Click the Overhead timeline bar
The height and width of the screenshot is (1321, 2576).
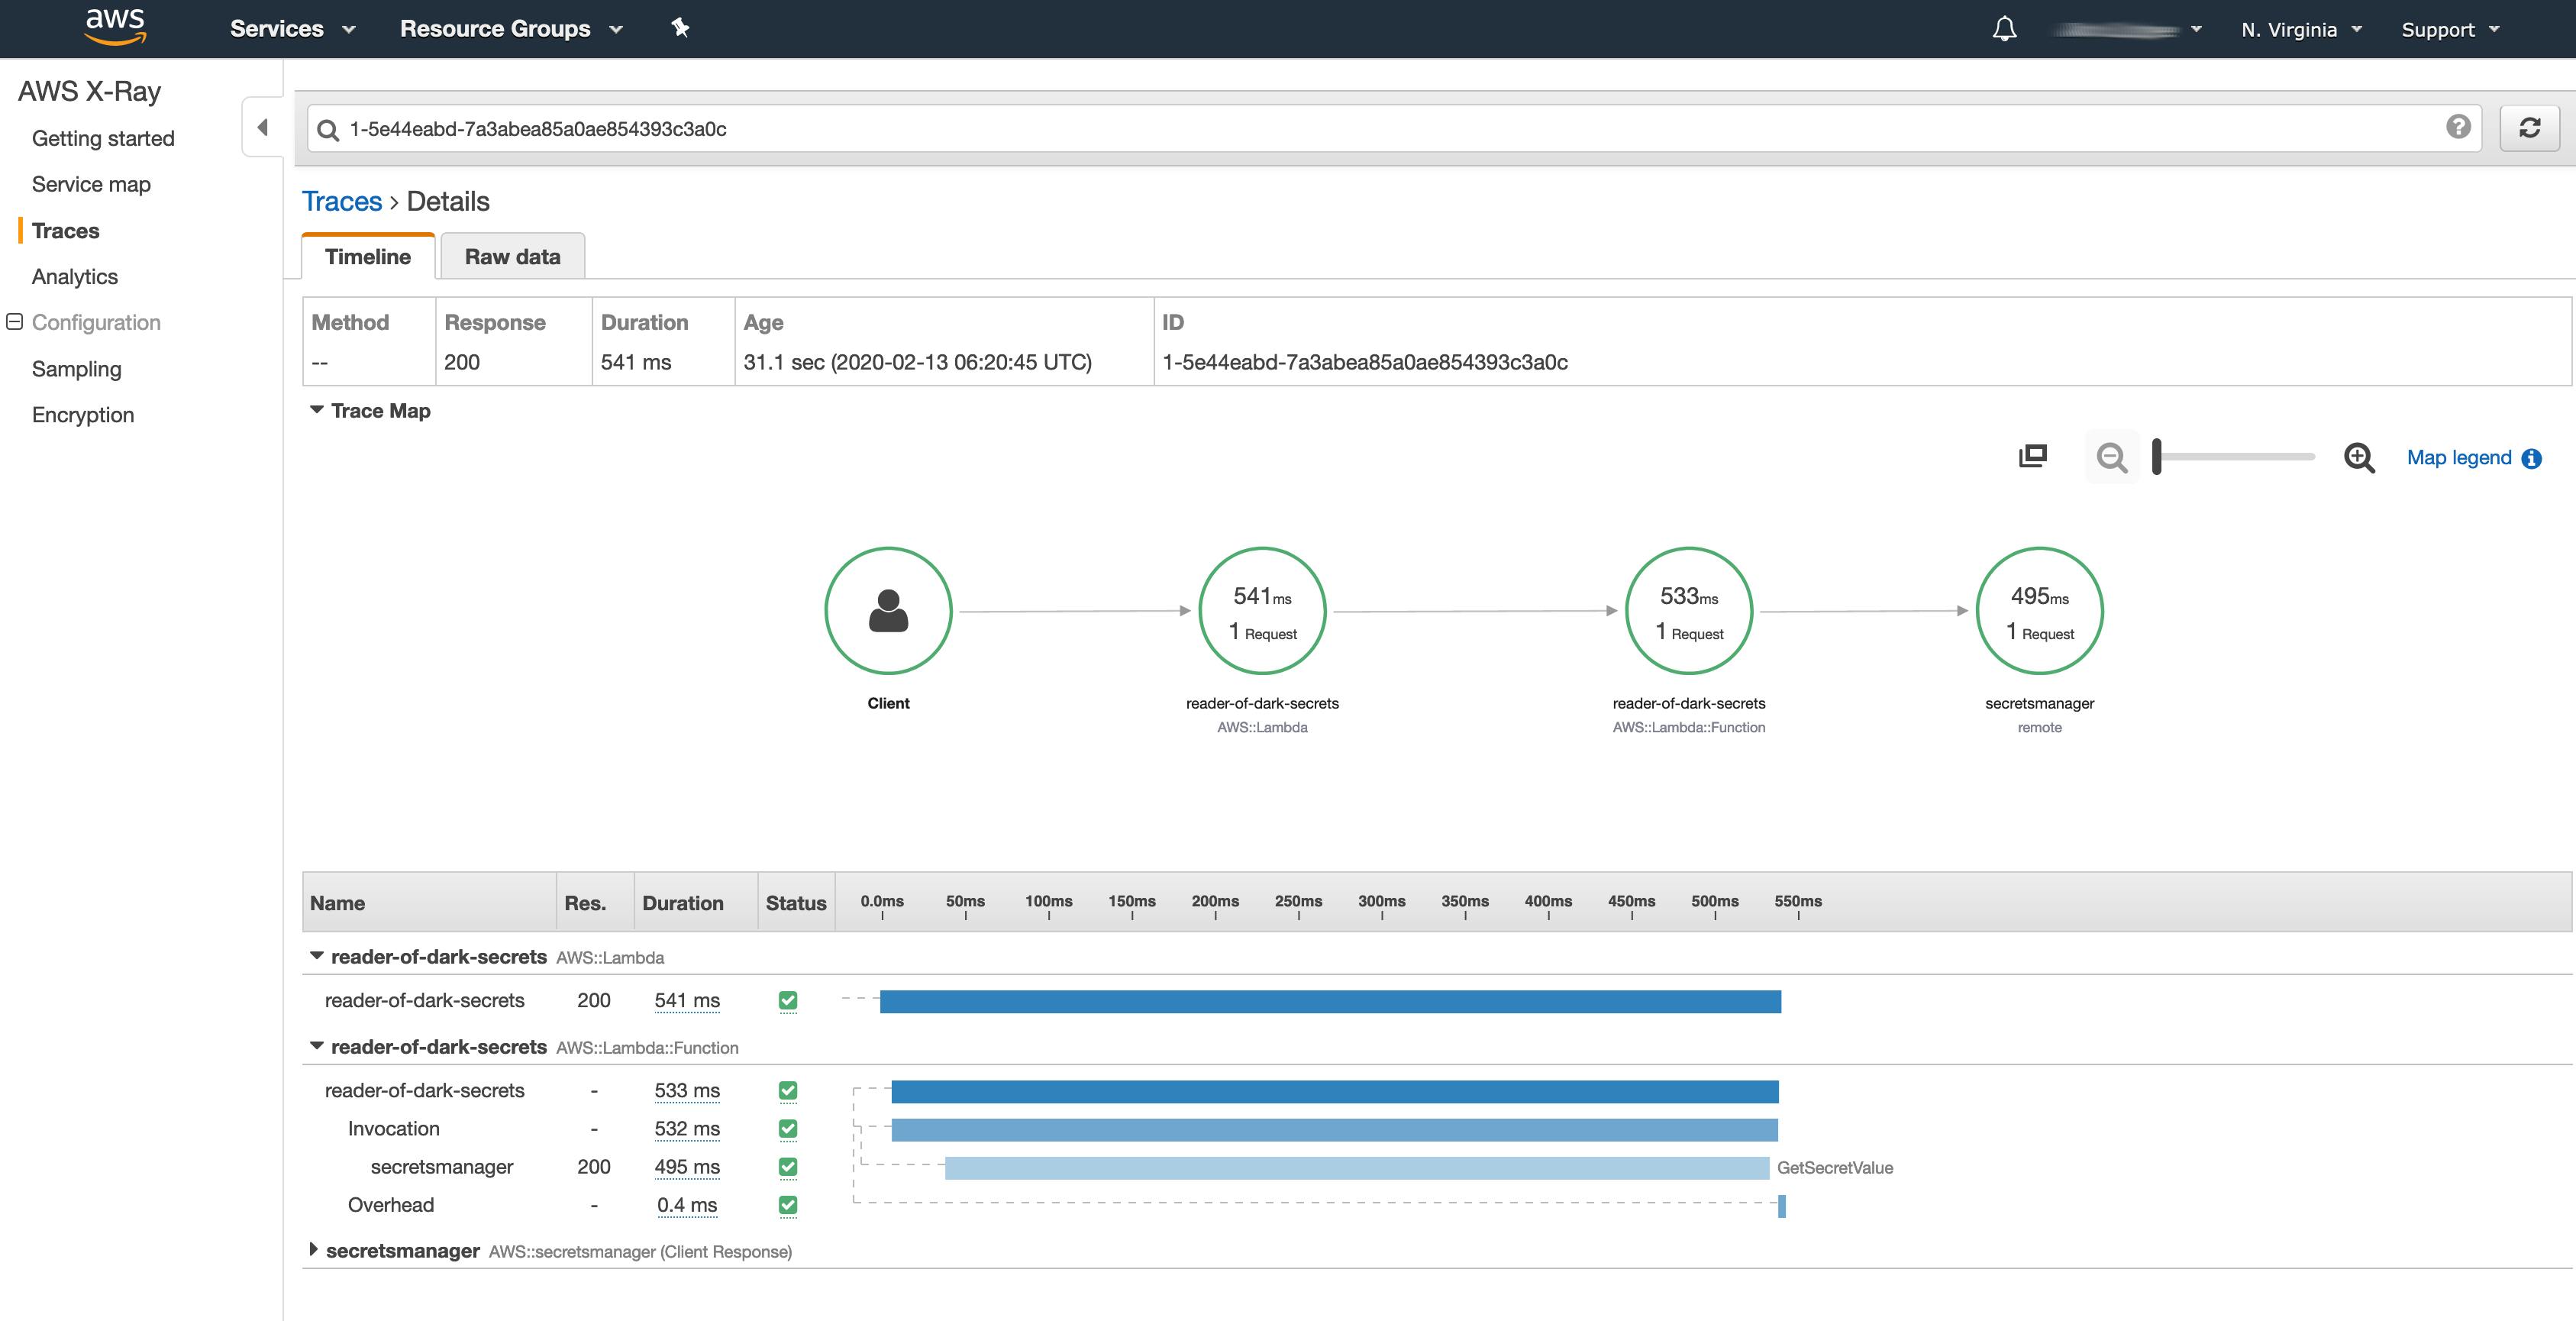click(1781, 1205)
